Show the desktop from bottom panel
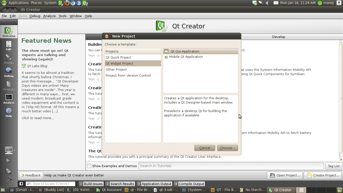This screenshot has width=343, height=193. pos(3,190)
